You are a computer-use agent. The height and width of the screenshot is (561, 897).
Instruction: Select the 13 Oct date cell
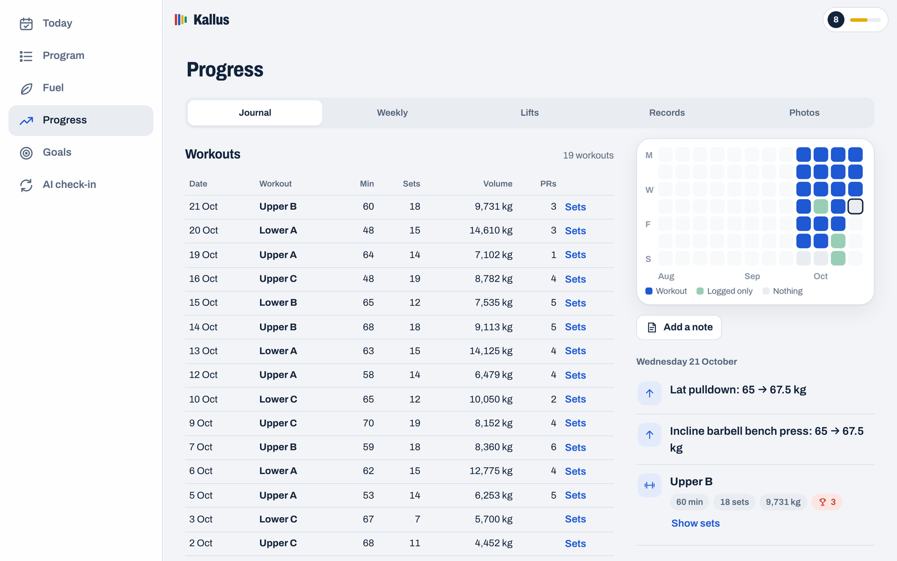click(x=204, y=351)
